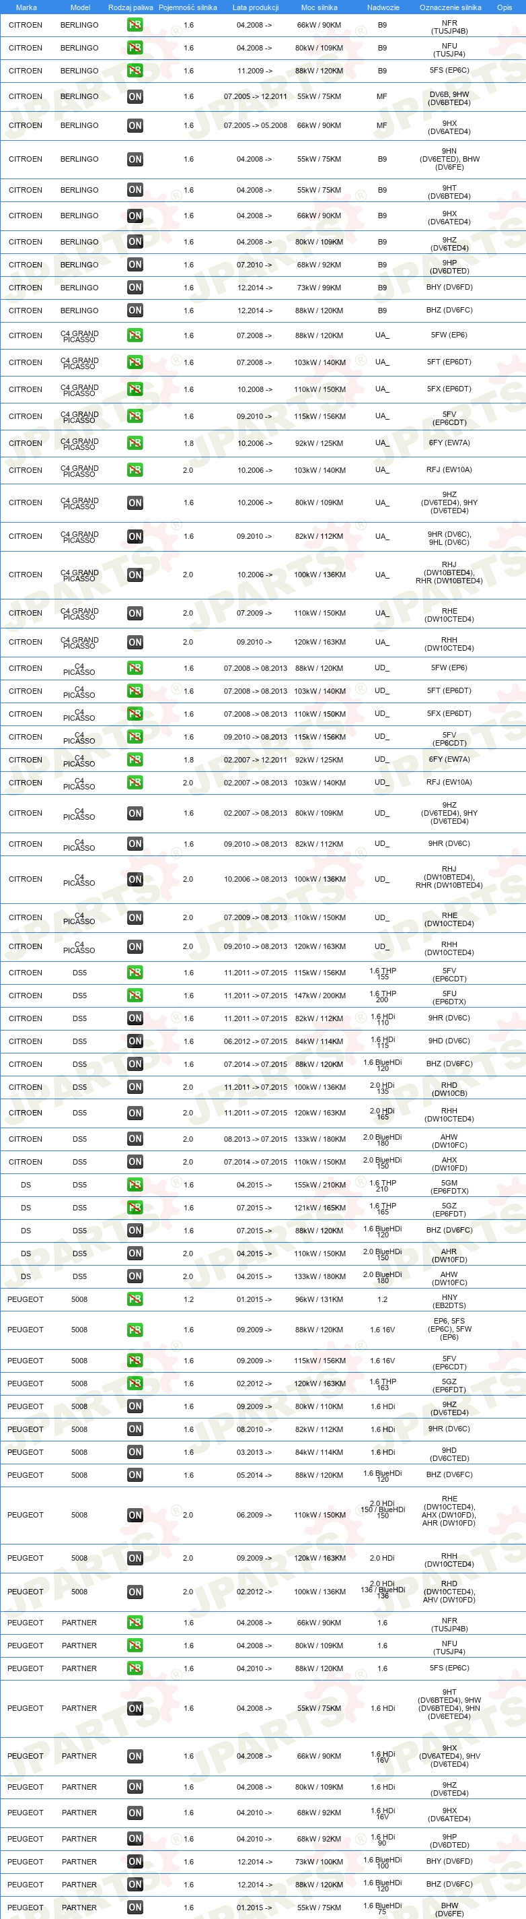
Task: Click the ON diesel icon in Berlingo DV6B, 9HW row
Action: tap(135, 97)
